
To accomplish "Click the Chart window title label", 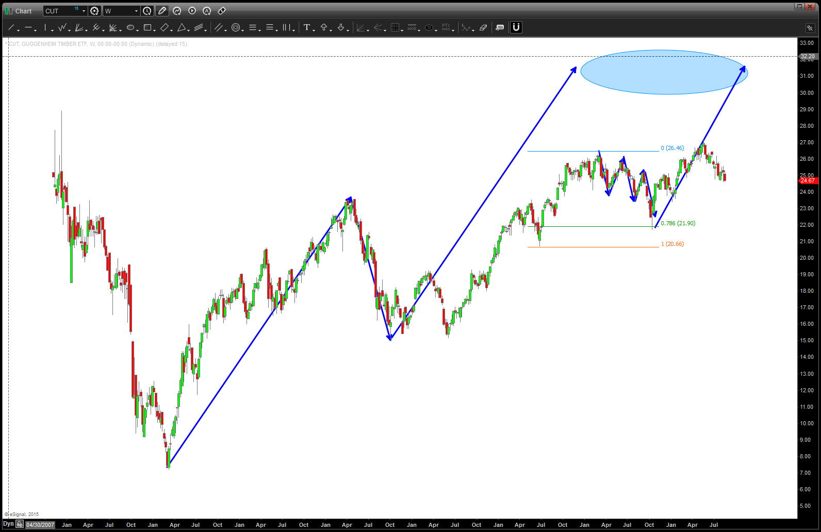I will pyautogui.click(x=23, y=11).
